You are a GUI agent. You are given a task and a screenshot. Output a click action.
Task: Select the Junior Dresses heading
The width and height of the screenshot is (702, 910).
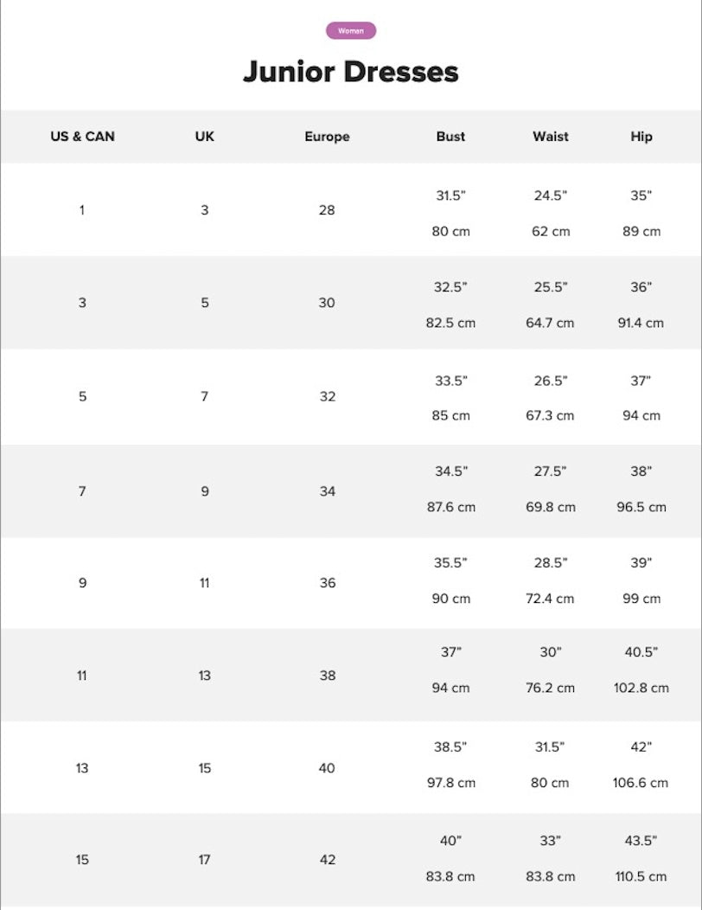pyautogui.click(x=351, y=72)
